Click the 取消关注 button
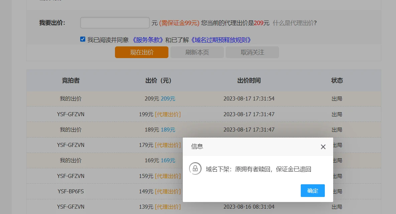This screenshot has width=396, height=214. click(x=252, y=52)
